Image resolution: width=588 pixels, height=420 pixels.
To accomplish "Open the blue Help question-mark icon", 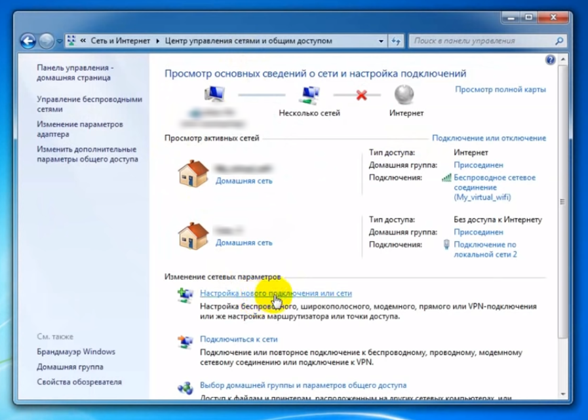I will point(550,60).
